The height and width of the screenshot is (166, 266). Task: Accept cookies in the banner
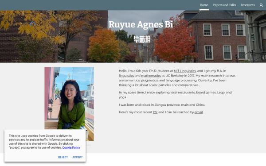coord(78,157)
